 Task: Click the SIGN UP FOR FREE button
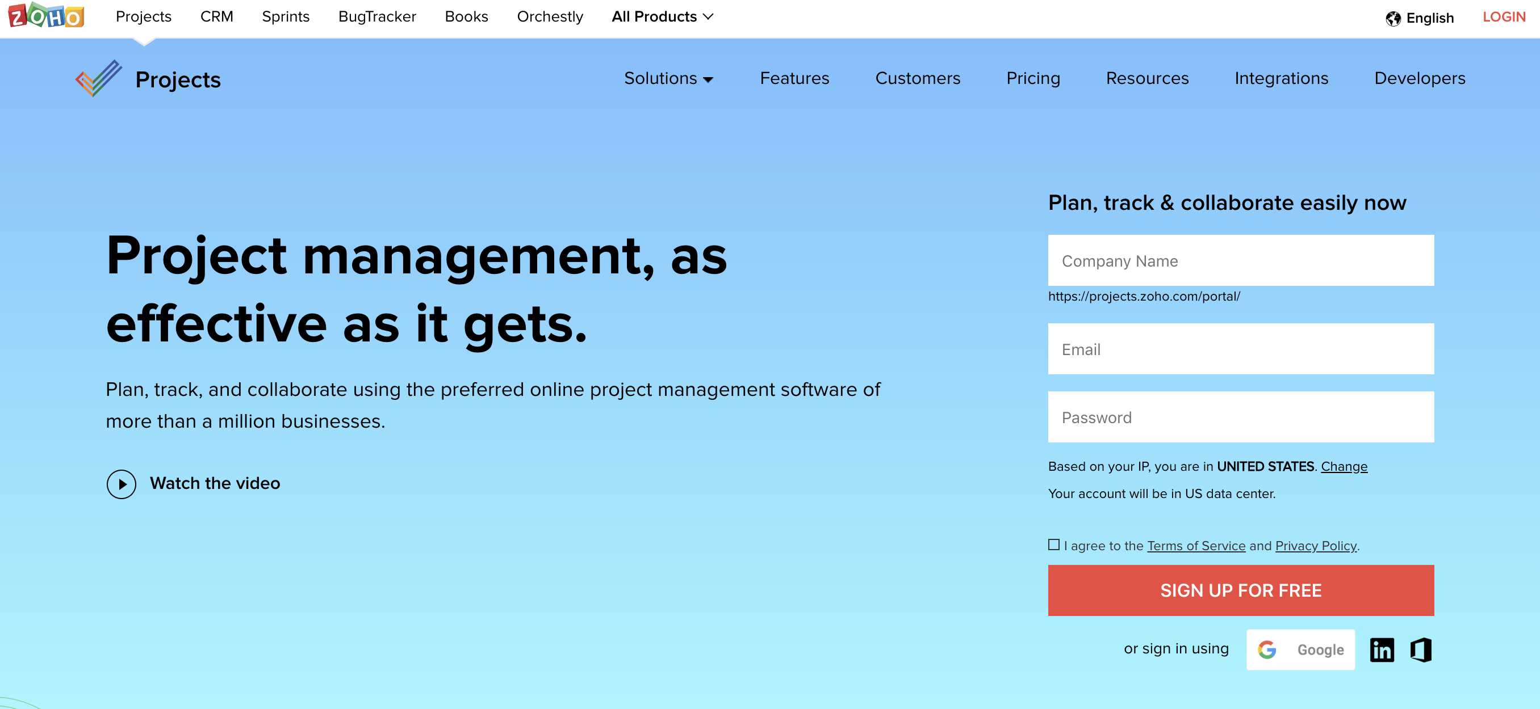1241,590
